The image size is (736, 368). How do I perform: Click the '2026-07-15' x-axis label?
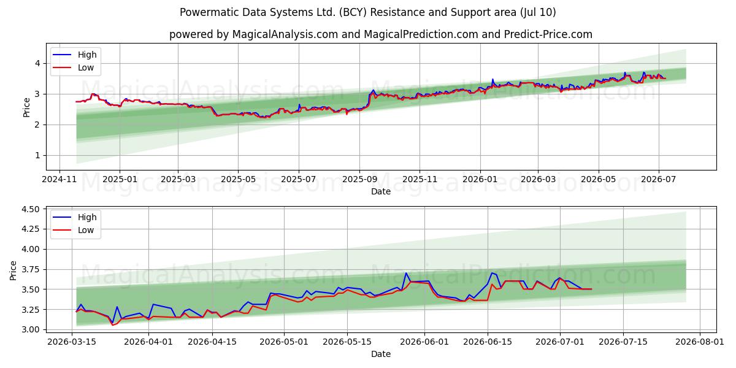pos(623,342)
